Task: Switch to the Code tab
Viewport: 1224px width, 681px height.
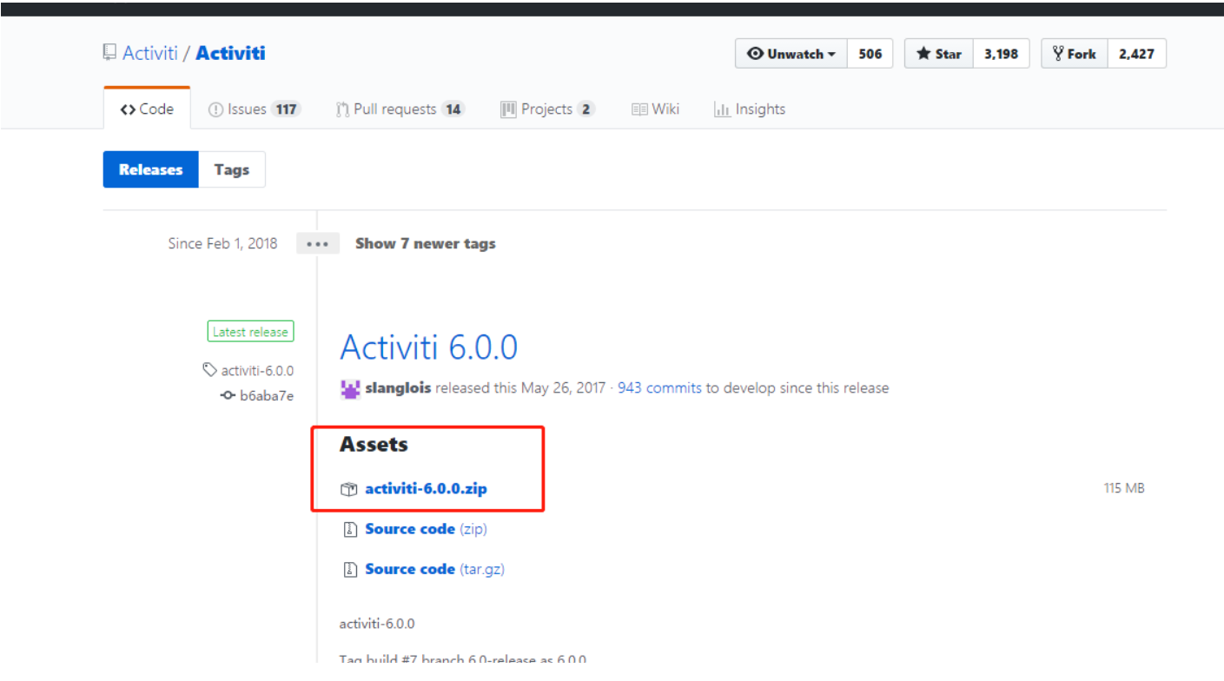Action: coord(147,109)
